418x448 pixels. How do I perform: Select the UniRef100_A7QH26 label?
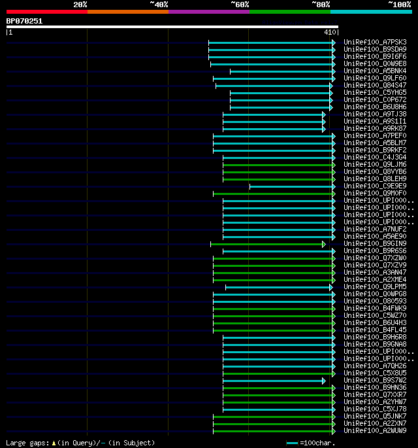point(375,366)
